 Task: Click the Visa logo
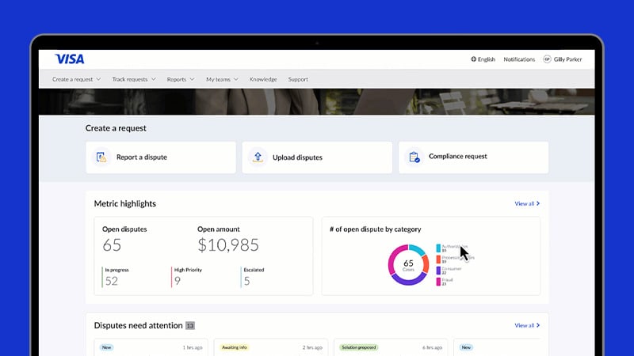tap(70, 59)
